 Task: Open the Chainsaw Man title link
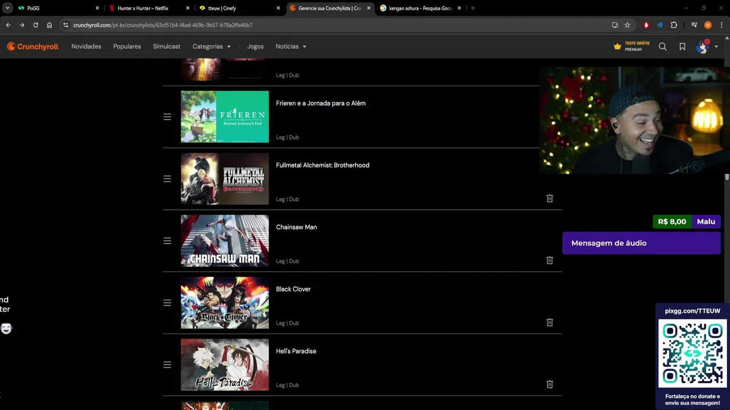[297, 227]
